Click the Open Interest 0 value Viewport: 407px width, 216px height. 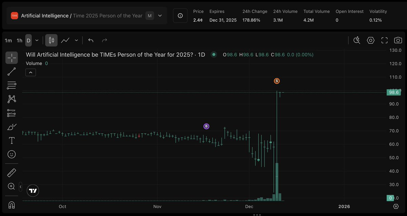click(x=337, y=20)
